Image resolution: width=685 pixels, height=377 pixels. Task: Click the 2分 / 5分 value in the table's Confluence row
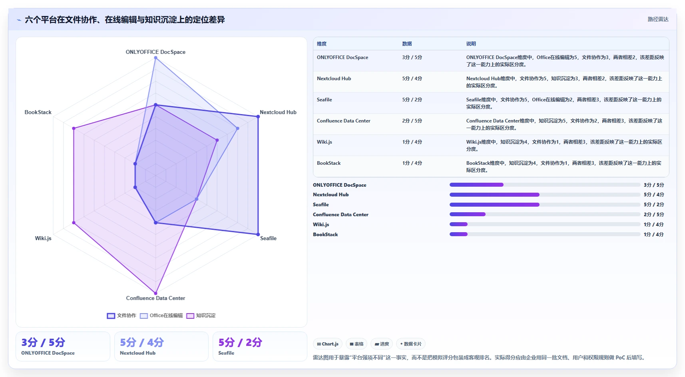point(412,121)
